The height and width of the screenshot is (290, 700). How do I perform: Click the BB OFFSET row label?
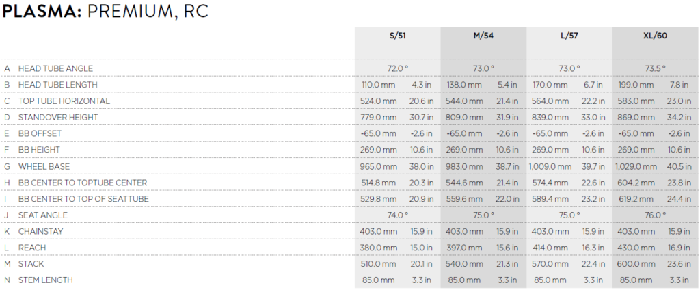pyautogui.click(x=40, y=133)
